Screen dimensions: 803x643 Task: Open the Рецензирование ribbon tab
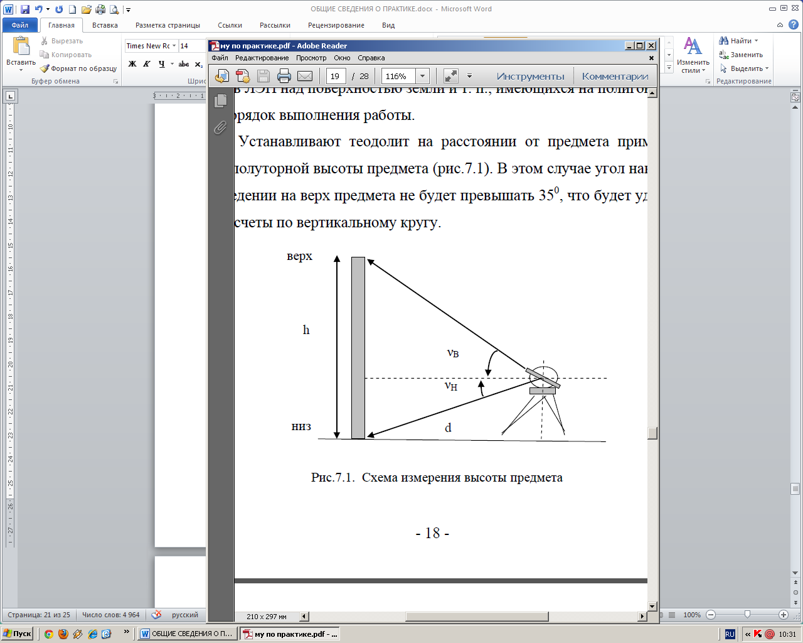click(x=336, y=25)
